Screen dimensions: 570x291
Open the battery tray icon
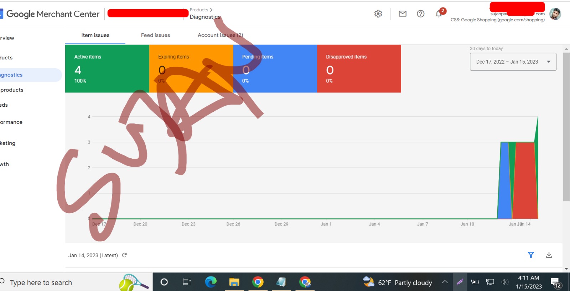click(x=475, y=282)
